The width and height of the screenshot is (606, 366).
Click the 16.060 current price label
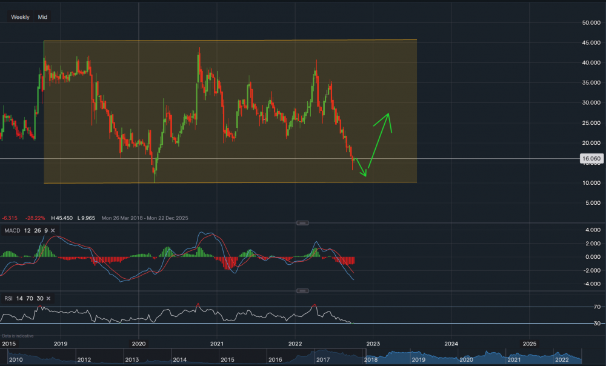point(590,159)
